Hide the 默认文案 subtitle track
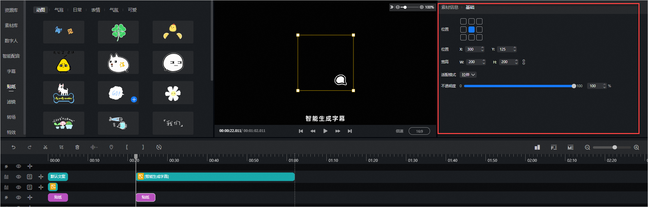 pos(18,177)
